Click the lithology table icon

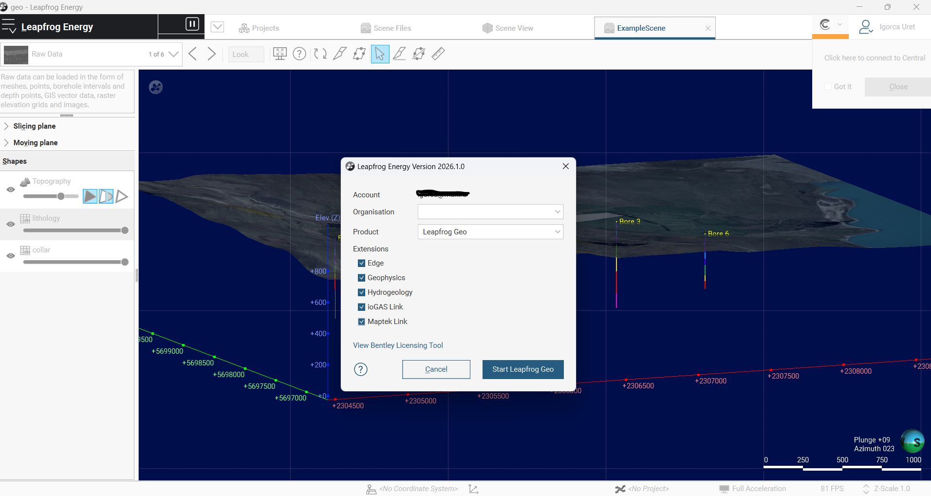[x=25, y=218]
